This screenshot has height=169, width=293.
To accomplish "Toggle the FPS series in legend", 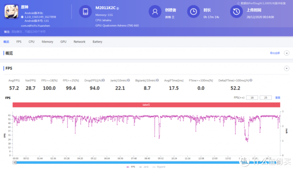I will tap(131, 167).
